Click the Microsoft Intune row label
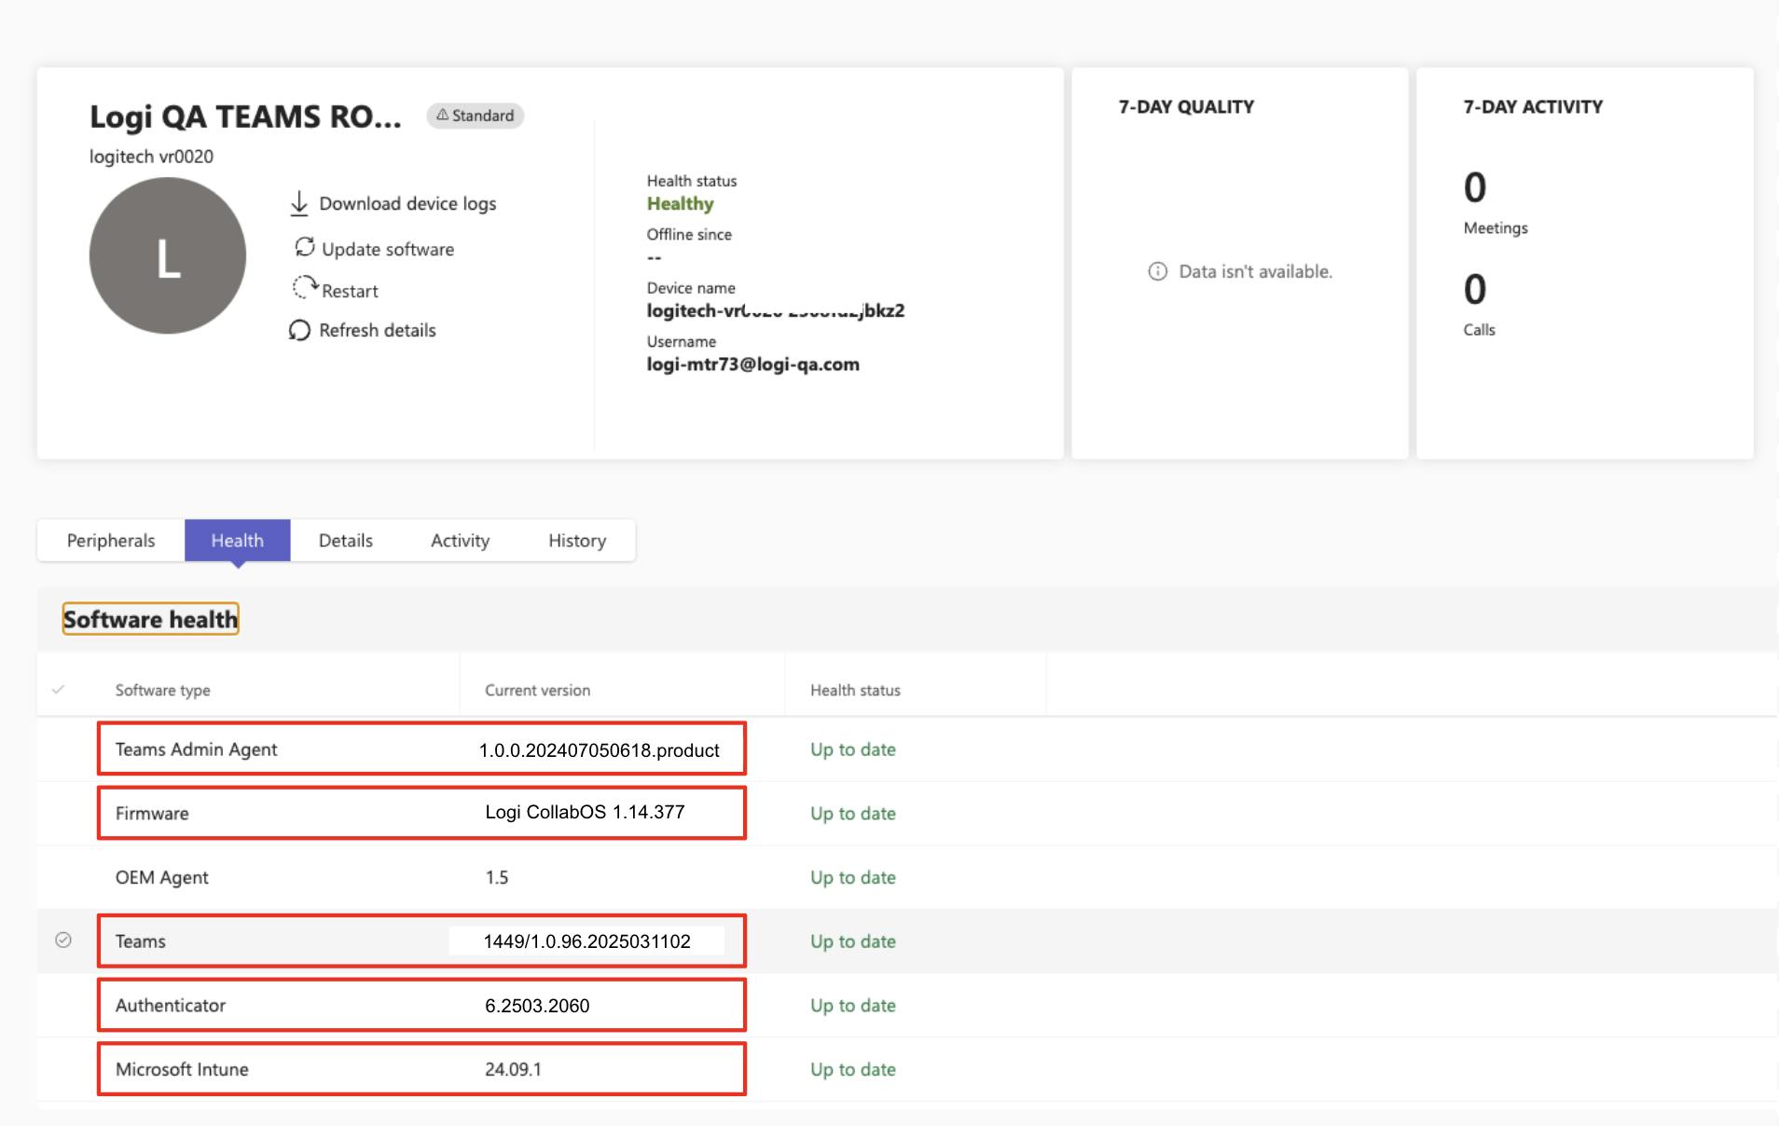 (x=182, y=1069)
